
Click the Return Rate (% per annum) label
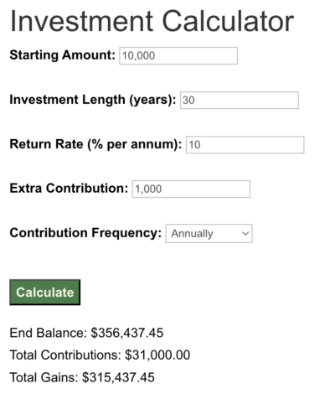(95, 144)
